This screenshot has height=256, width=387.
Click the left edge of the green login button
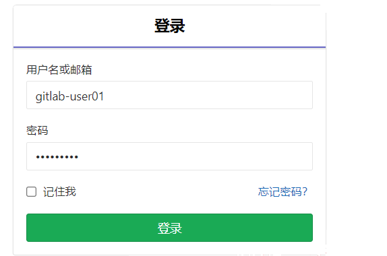tap(30, 228)
